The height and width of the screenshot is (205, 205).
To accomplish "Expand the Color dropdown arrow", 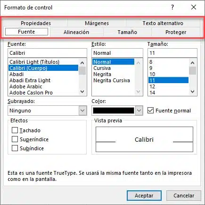I will point(139,111).
